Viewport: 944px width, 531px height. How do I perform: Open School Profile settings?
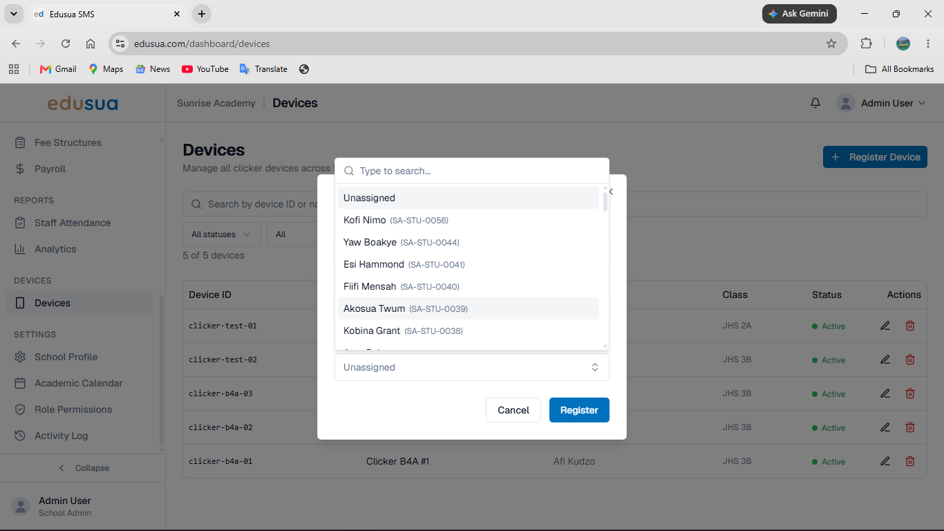[x=79, y=357]
